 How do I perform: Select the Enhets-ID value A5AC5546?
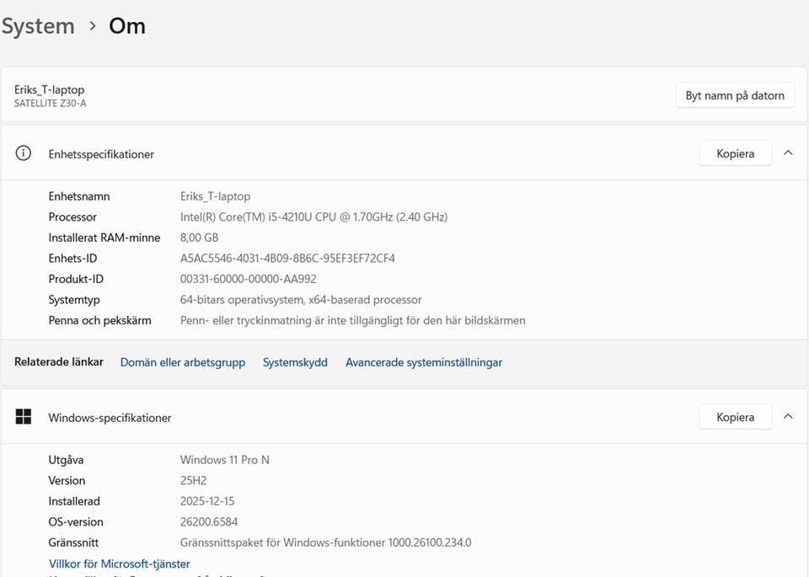(x=287, y=259)
